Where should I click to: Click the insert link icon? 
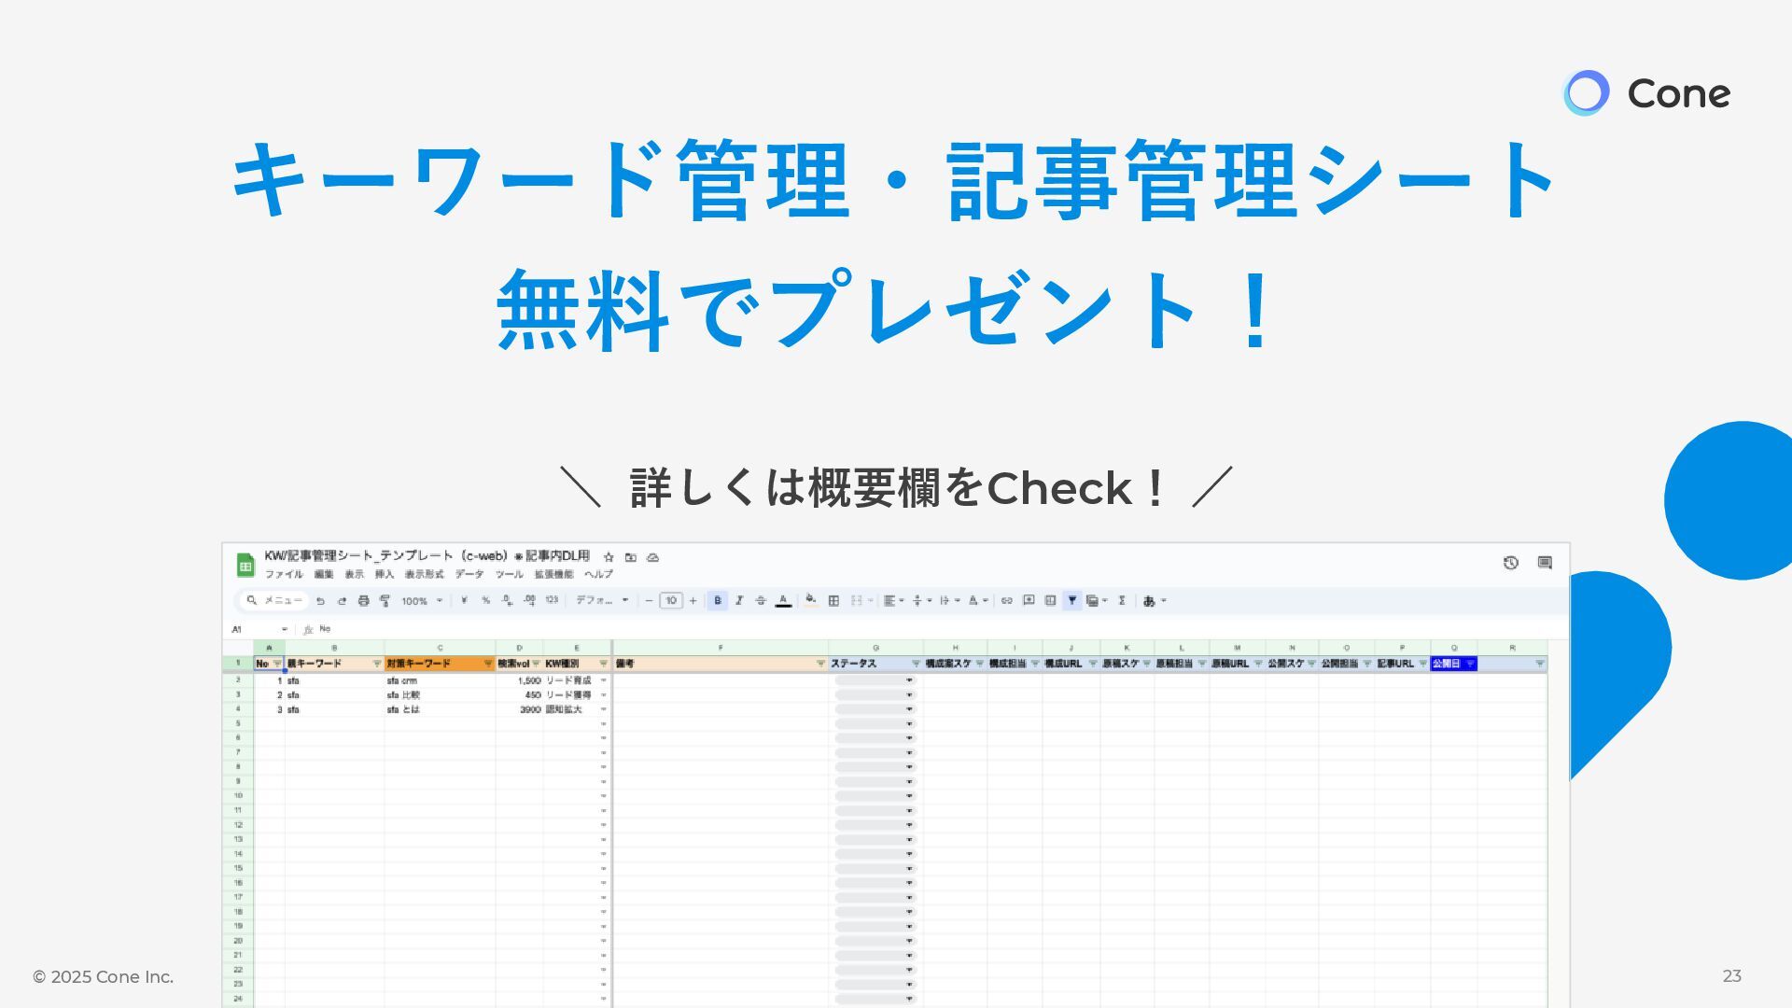1006,601
